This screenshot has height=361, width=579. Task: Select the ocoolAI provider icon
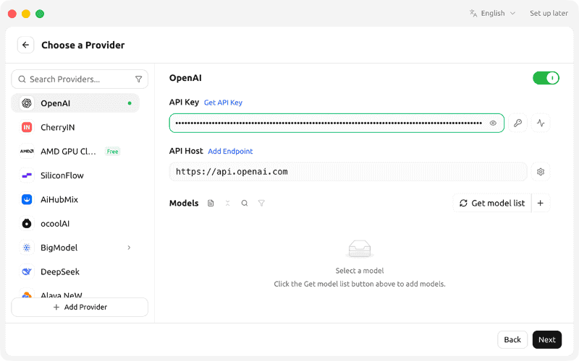[27, 224]
